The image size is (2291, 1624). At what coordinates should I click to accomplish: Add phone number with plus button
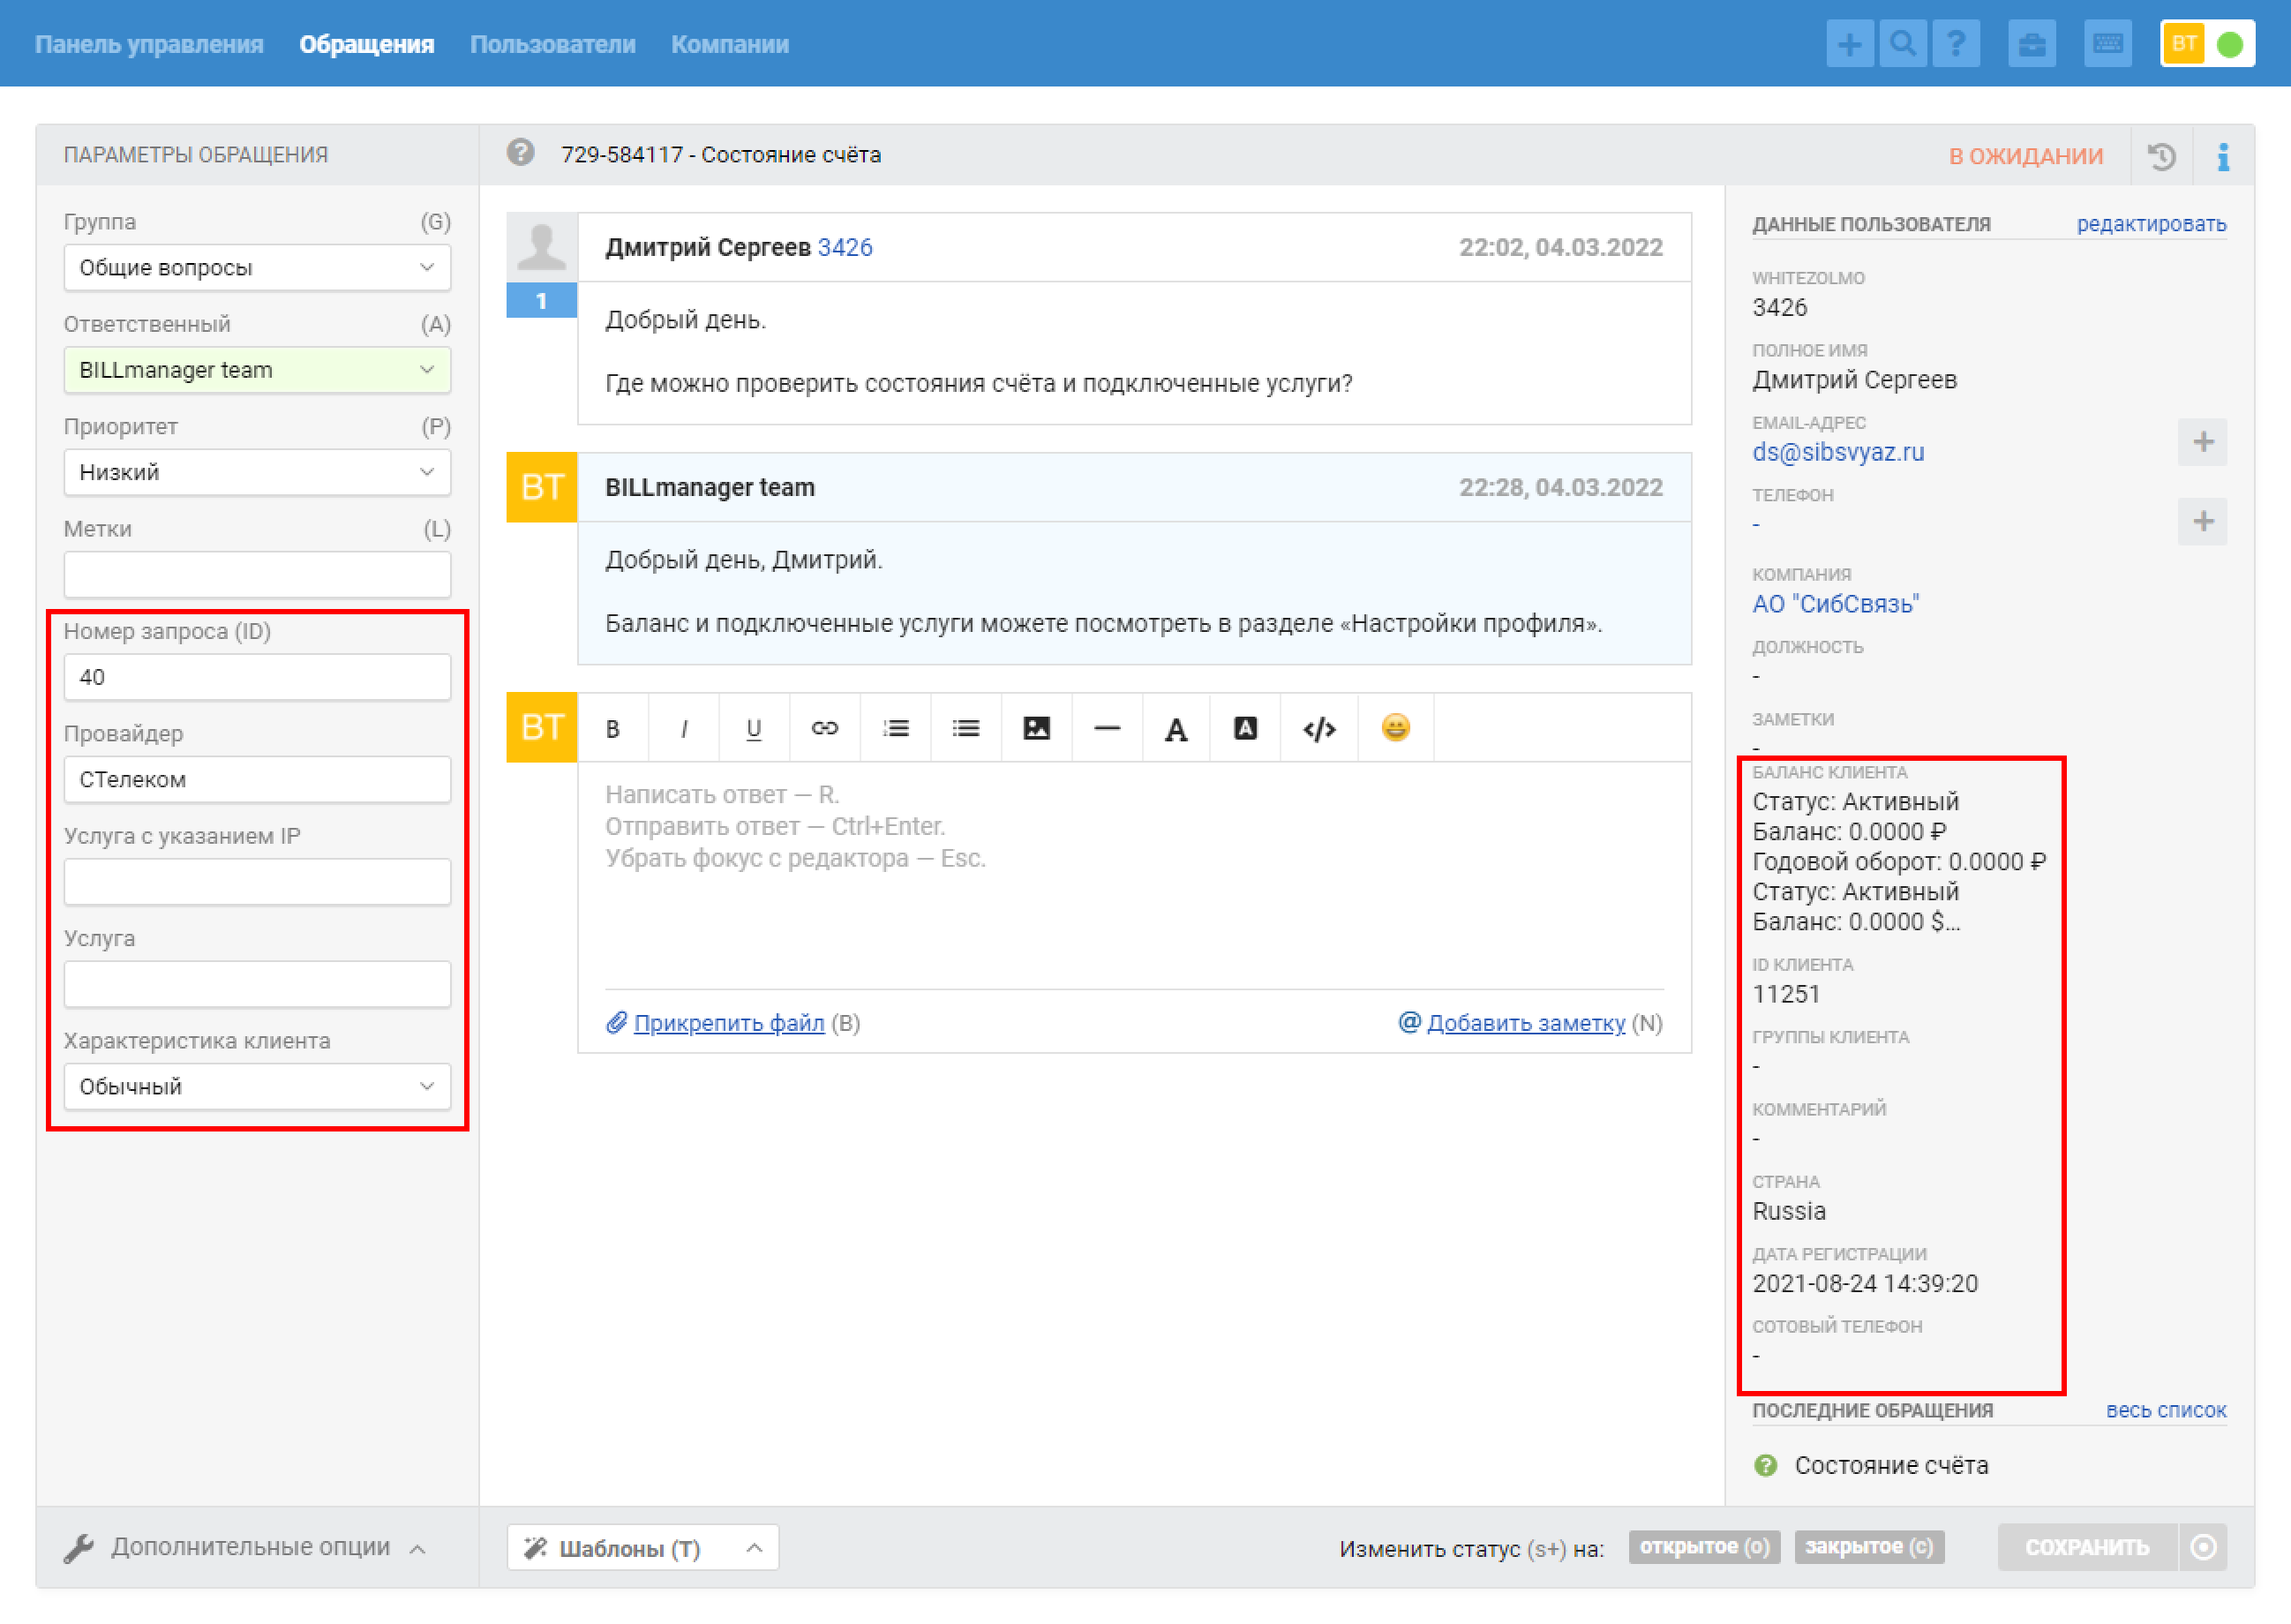coord(2202,521)
